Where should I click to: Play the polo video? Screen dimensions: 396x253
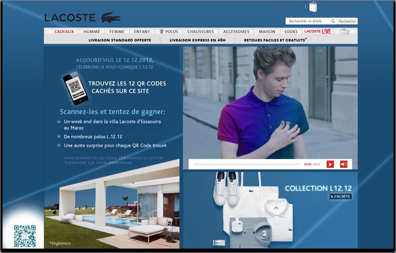330,164
